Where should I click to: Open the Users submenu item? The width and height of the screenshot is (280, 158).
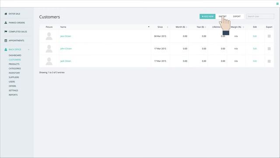(12, 82)
